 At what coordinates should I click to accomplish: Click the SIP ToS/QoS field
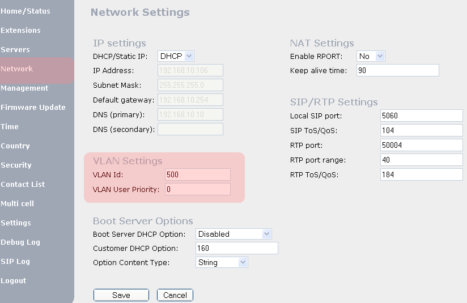point(422,130)
